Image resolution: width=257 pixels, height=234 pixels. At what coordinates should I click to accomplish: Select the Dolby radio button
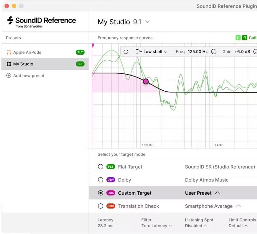click(101, 180)
